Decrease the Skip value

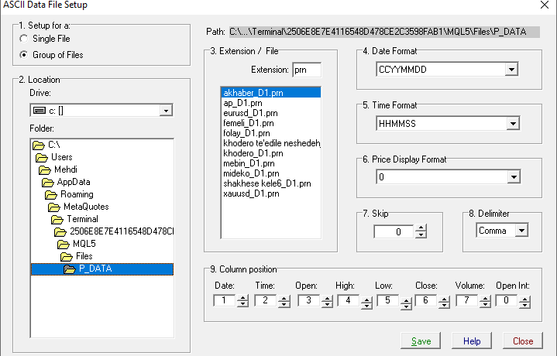point(421,235)
